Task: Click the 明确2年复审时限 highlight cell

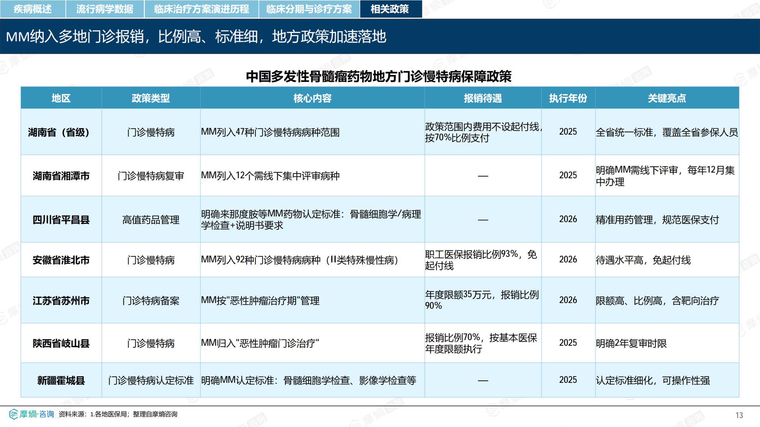Action: pyautogui.click(x=667, y=343)
